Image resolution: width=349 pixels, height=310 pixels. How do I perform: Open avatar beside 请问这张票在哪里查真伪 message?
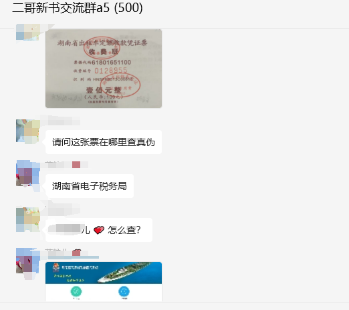[x=28, y=131]
